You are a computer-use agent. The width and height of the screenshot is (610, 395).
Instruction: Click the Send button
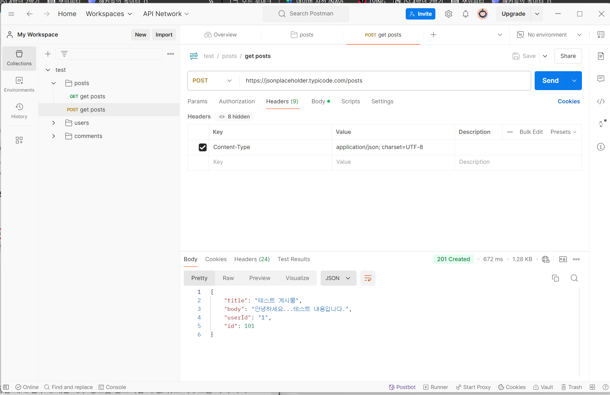tap(550, 81)
